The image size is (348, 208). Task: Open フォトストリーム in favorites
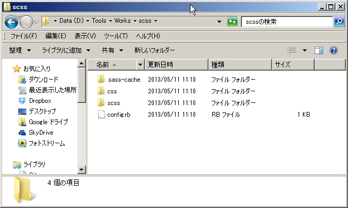point(41,143)
